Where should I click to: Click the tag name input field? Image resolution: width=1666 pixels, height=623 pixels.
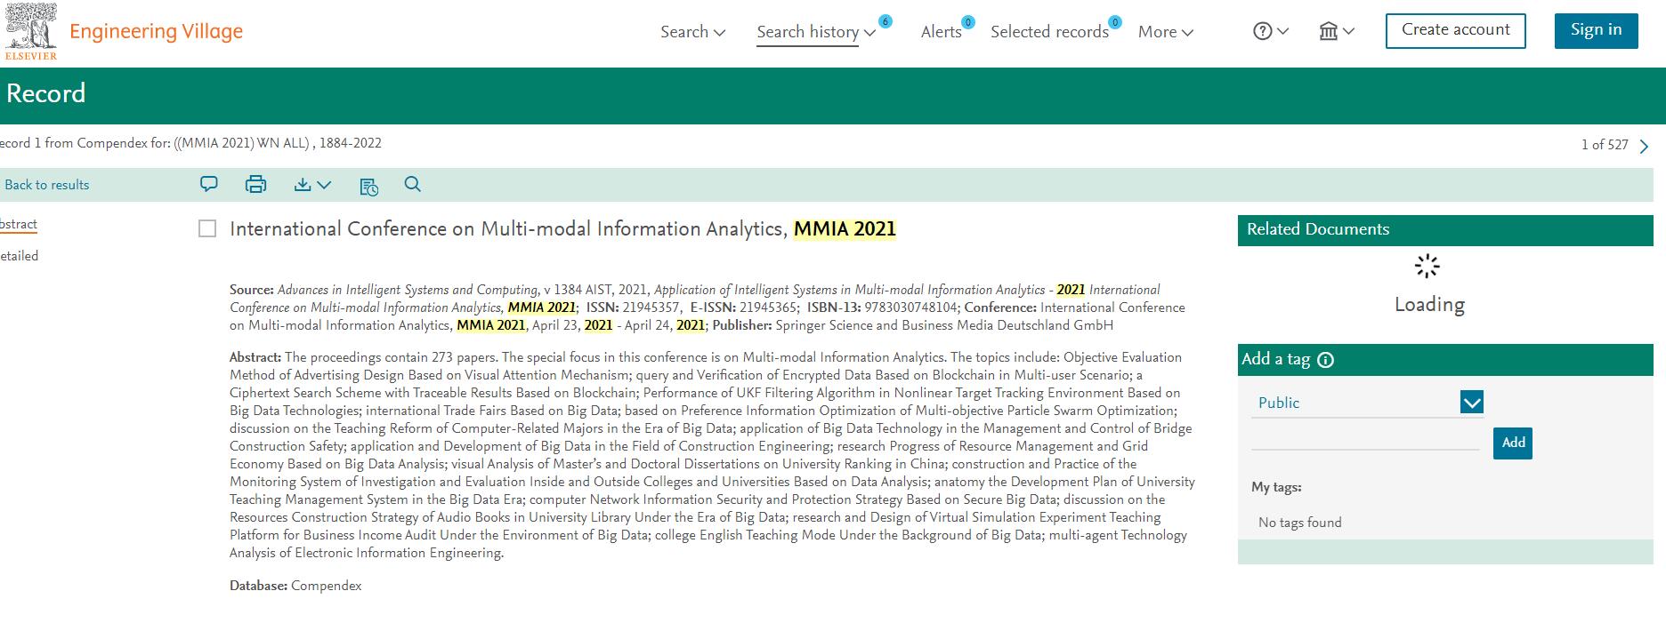(1365, 440)
